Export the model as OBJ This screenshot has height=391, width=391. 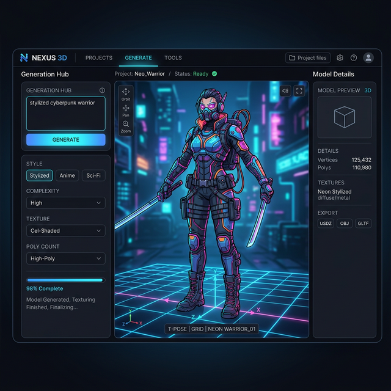(345, 224)
